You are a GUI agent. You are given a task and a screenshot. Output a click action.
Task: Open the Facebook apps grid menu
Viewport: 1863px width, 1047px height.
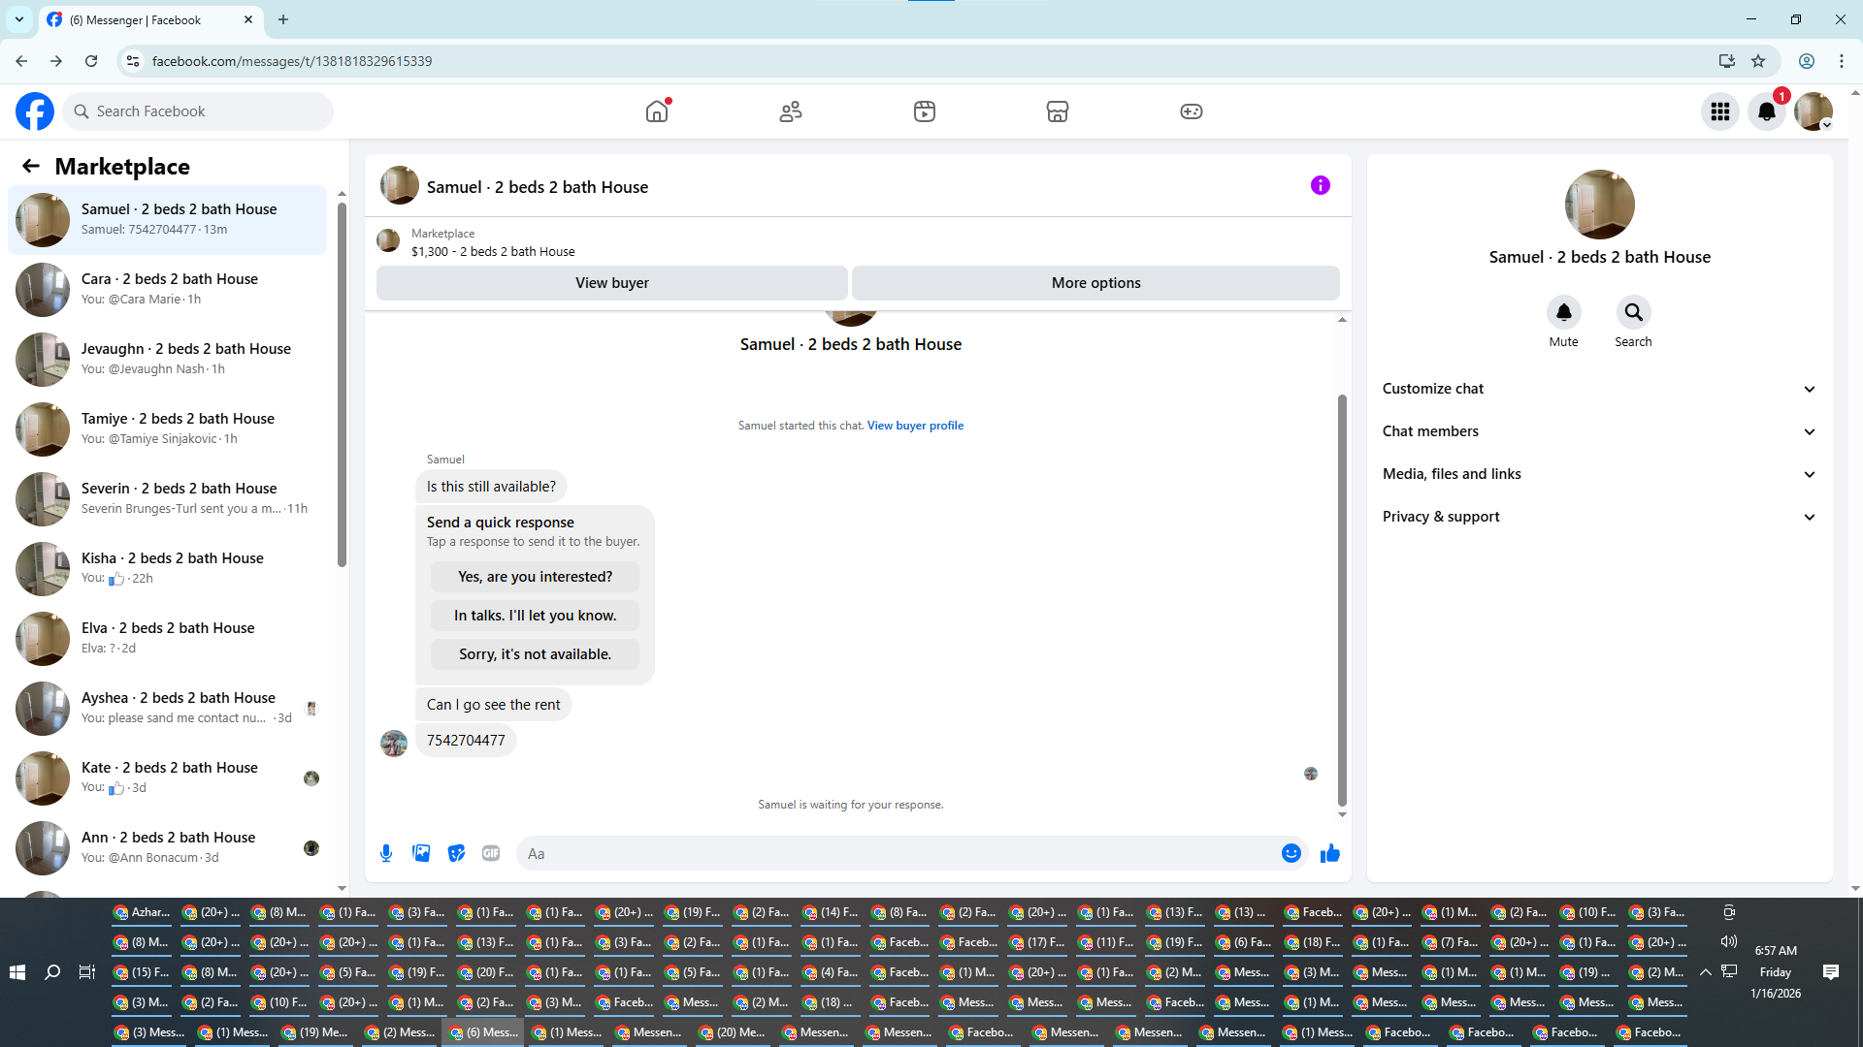(x=1719, y=111)
